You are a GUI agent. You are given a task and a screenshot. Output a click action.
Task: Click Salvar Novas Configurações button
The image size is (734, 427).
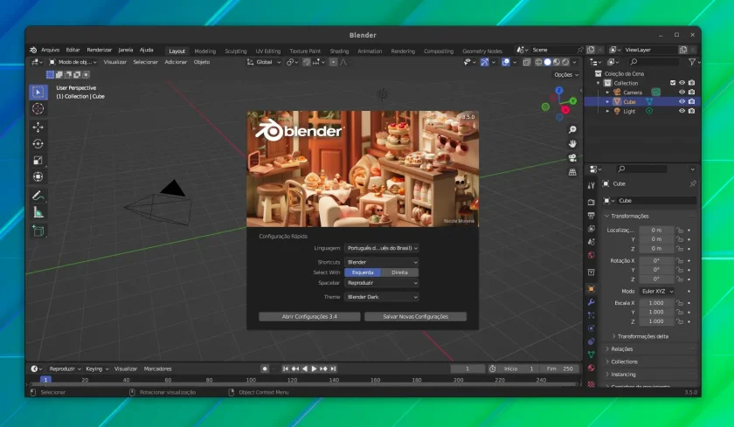point(416,317)
